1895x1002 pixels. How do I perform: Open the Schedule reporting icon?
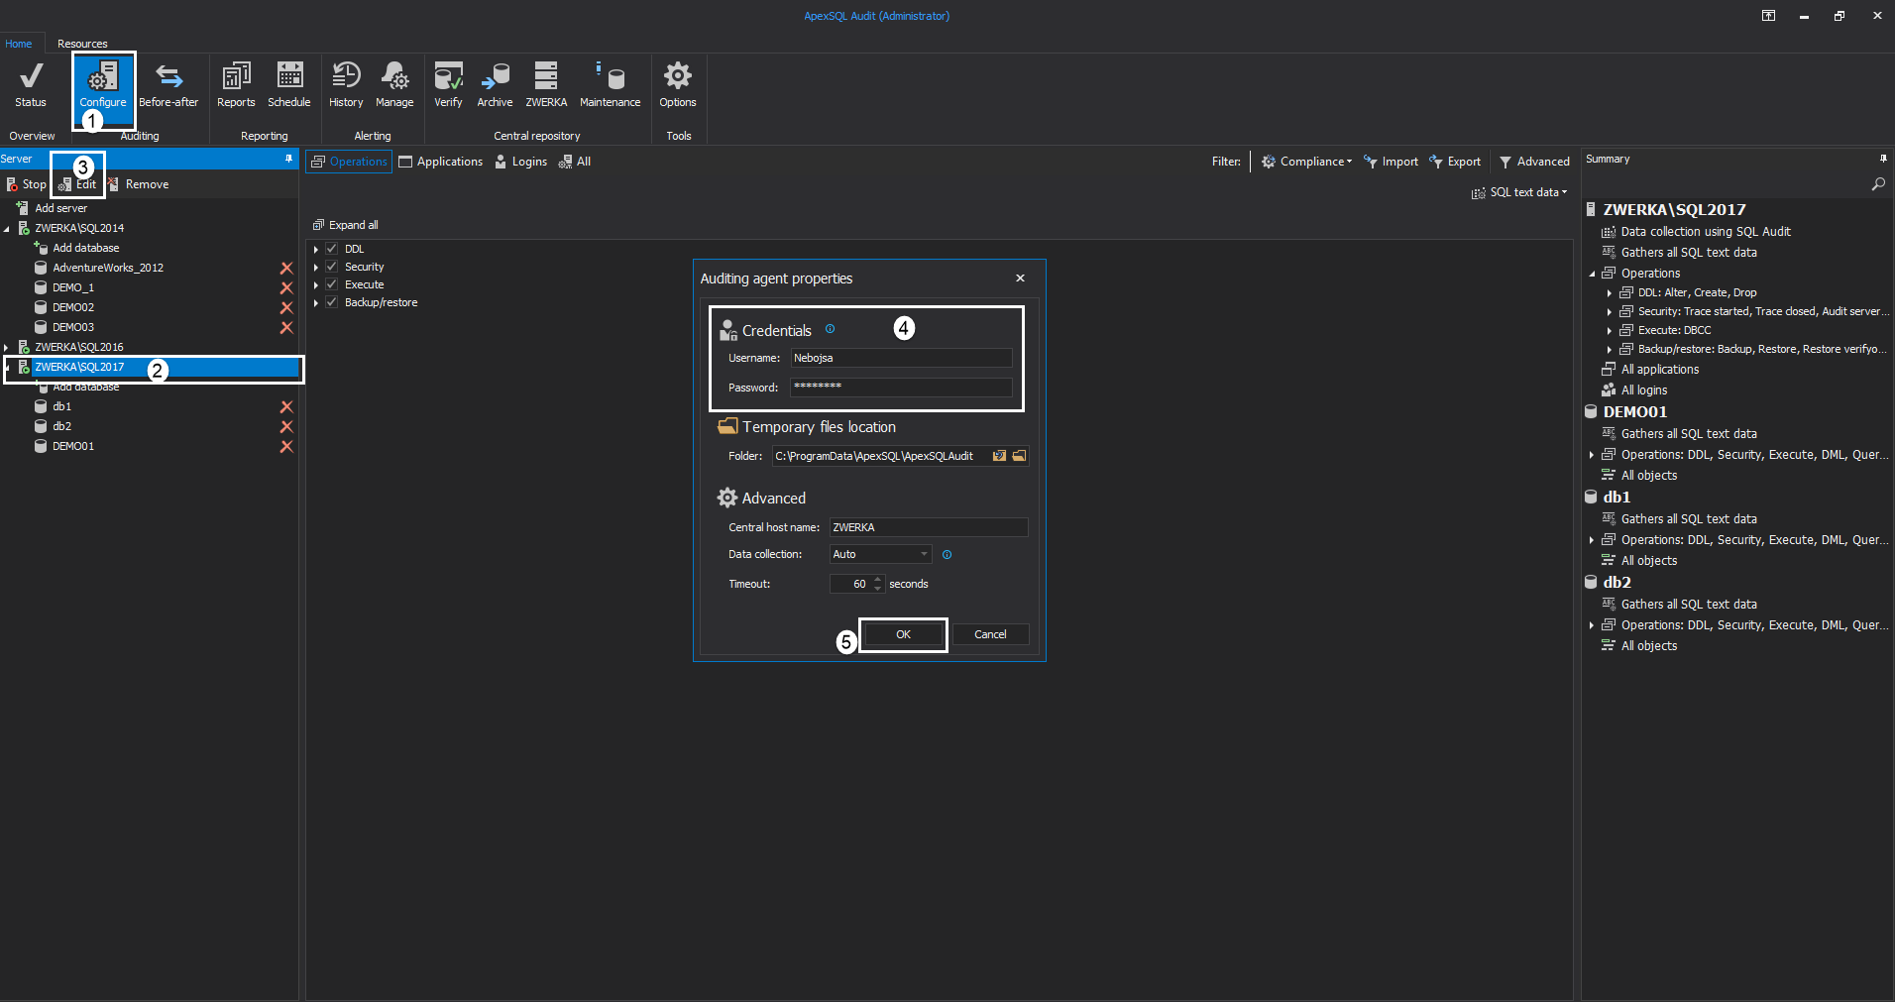[x=289, y=84]
